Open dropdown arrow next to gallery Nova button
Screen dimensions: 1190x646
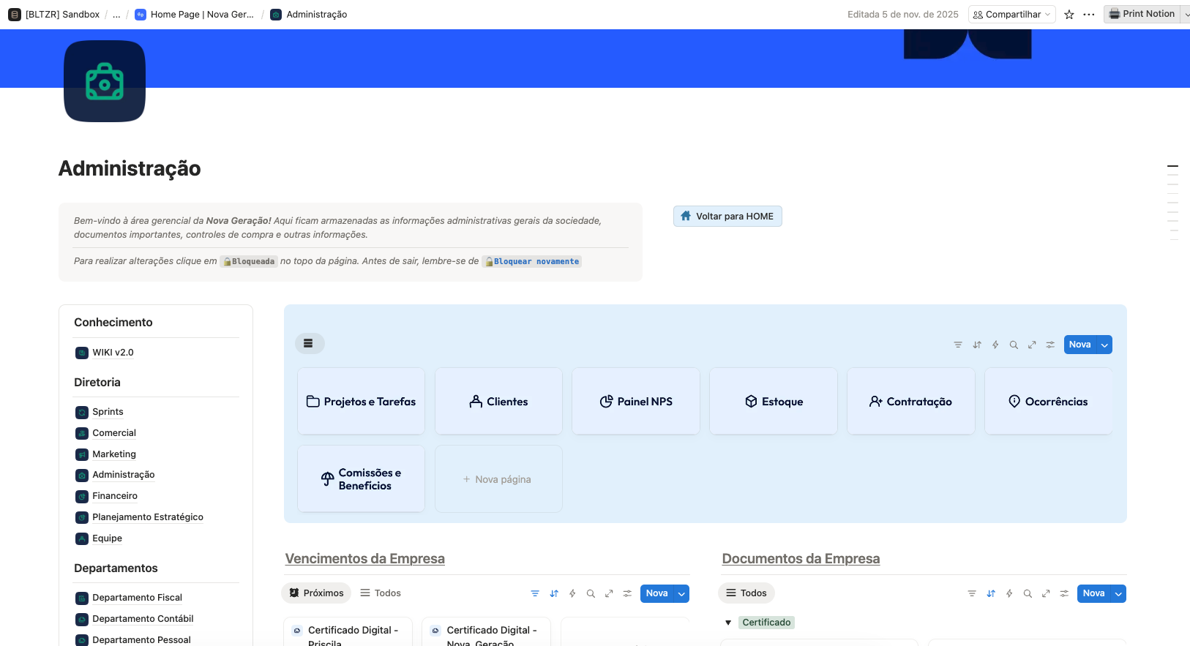(1104, 345)
